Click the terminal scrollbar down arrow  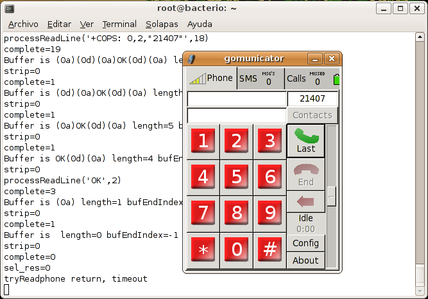(420, 291)
